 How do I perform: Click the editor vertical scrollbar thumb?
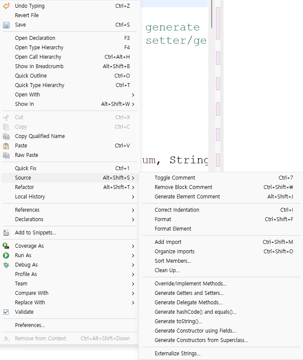click(211, 14)
